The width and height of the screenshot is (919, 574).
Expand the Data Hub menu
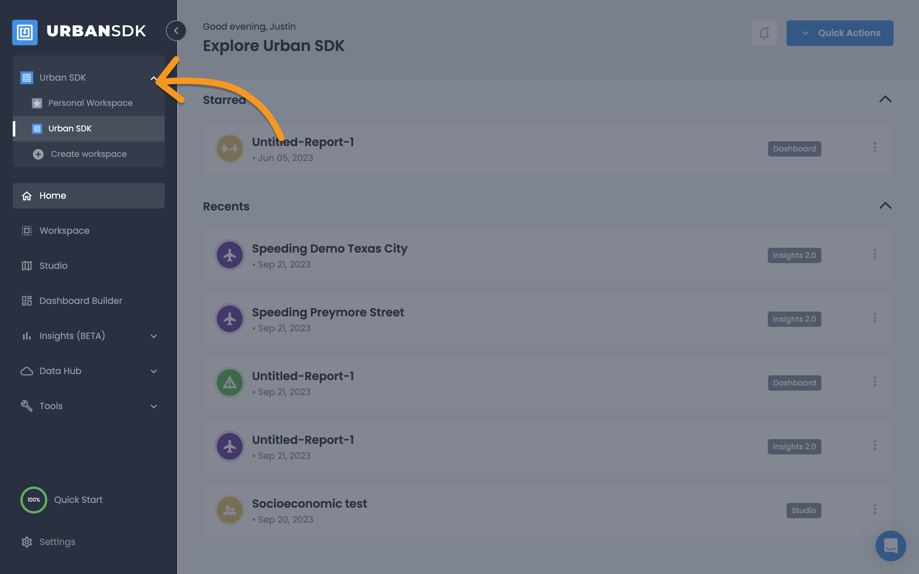pos(153,371)
